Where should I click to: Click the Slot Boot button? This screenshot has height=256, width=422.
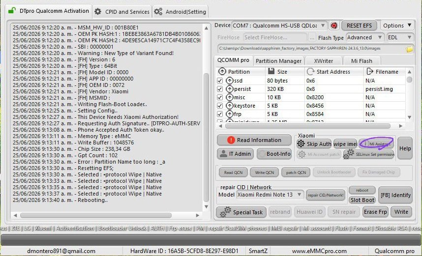coord(362,200)
